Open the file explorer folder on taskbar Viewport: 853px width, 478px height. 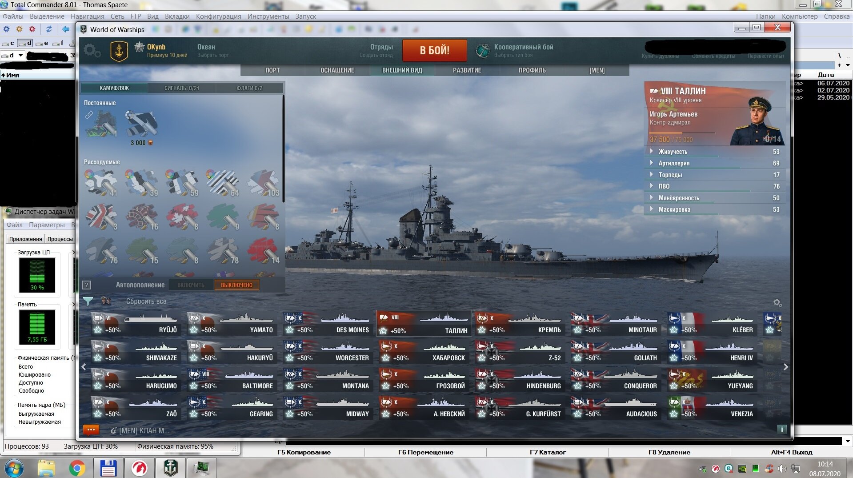46,468
